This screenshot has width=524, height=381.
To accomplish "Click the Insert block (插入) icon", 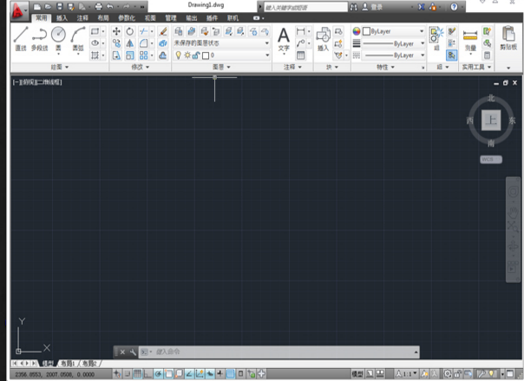I will click(x=324, y=40).
